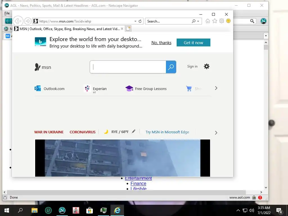Open the burning building news image
Image resolution: width=288 pixels, height=216 pixels.
(123, 158)
